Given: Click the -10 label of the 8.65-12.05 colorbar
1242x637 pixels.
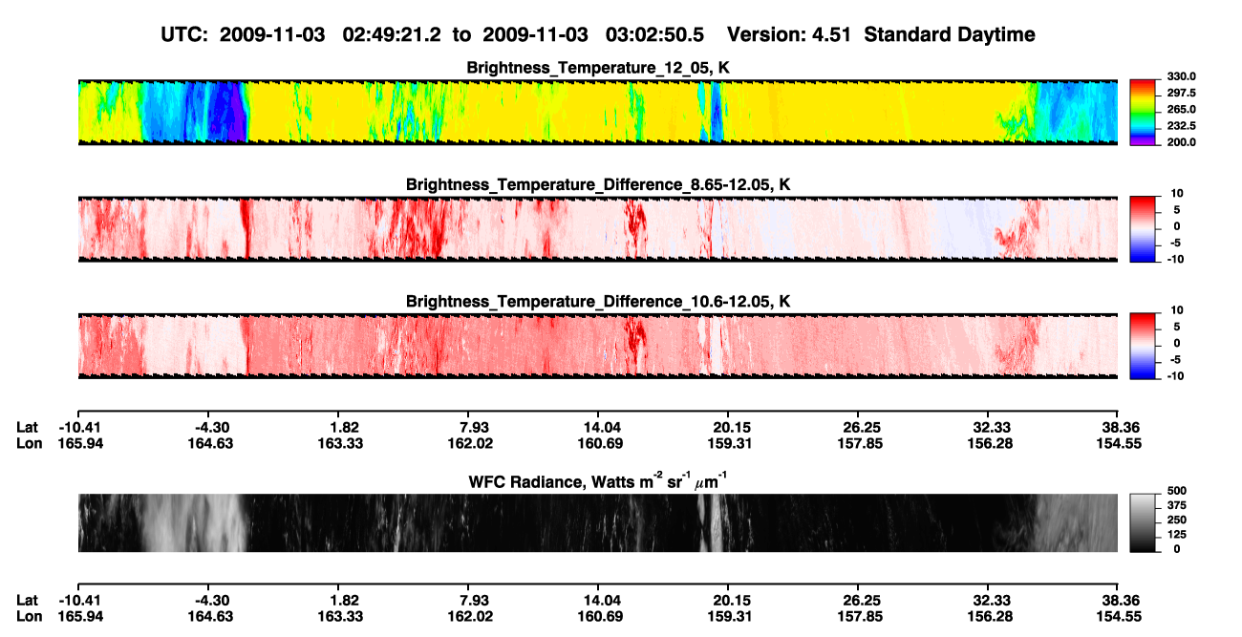Looking at the screenshot, I should click(1174, 259).
